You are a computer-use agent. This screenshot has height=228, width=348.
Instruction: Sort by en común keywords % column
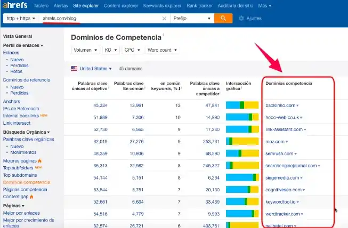click(166, 86)
